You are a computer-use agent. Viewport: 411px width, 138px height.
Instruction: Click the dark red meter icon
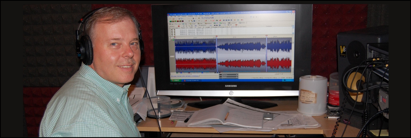(178, 21)
